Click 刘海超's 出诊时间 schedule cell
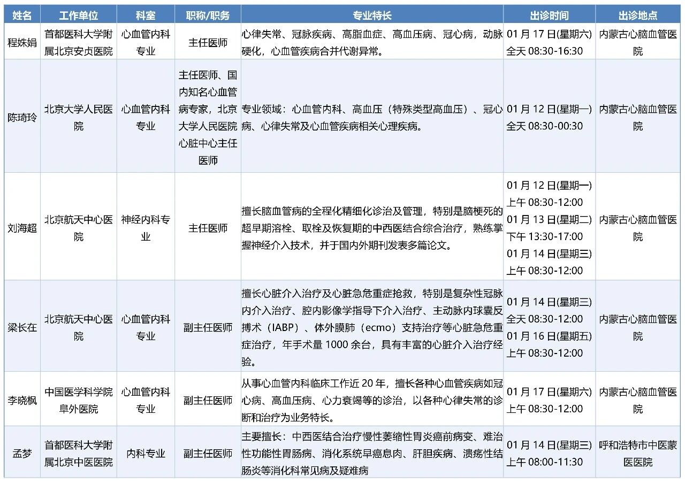 549,228
